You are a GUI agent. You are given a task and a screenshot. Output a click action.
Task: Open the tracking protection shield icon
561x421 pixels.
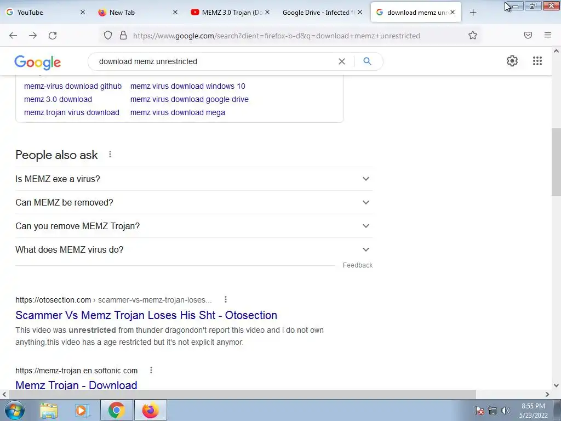(108, 36)
